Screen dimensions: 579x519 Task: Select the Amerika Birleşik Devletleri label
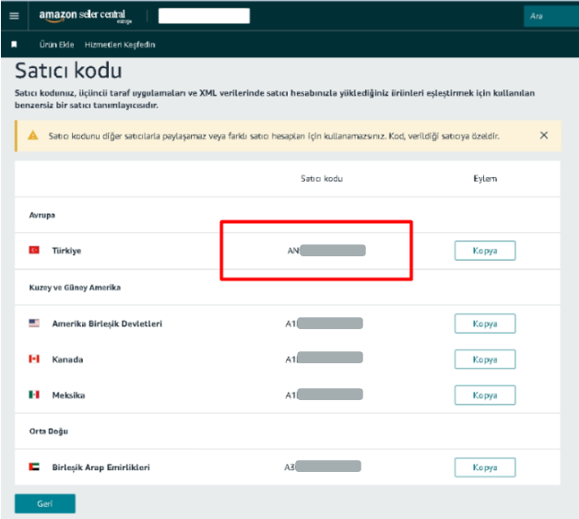tap(107, 324)
